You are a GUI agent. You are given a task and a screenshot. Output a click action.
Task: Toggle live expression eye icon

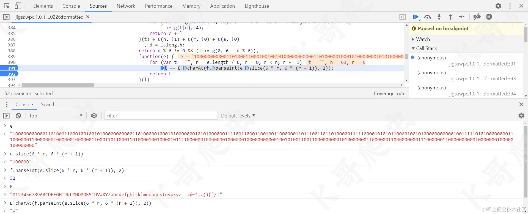94,116
